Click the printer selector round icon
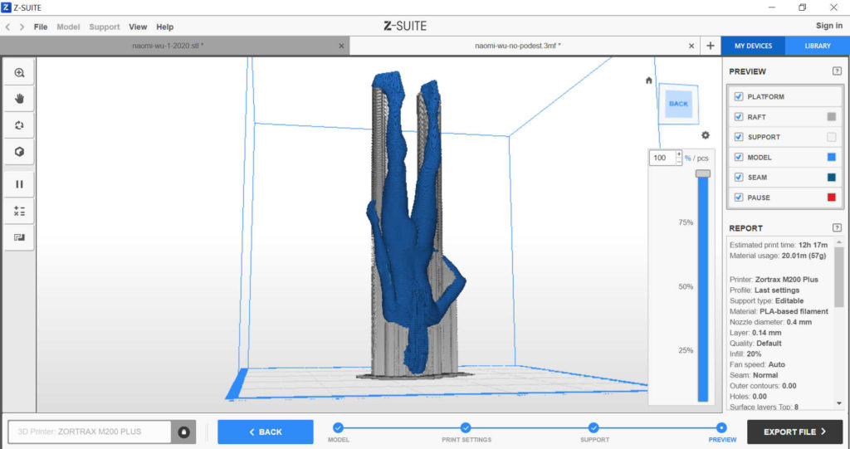 (x=183, y=432)
